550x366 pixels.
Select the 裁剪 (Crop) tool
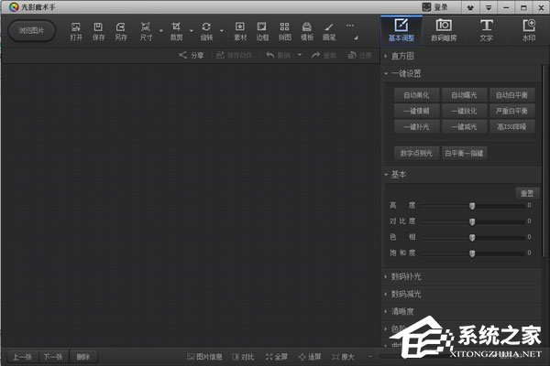click(176, 31)
